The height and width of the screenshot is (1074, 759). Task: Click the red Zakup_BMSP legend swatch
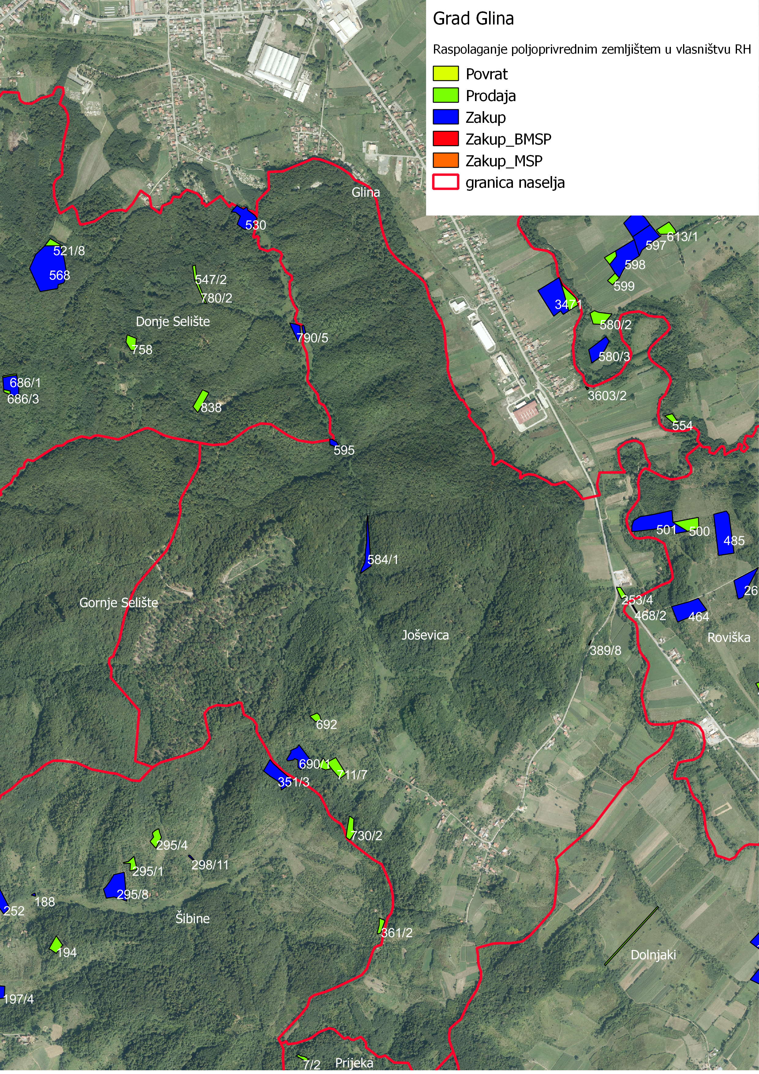click(x=445, y=139)
